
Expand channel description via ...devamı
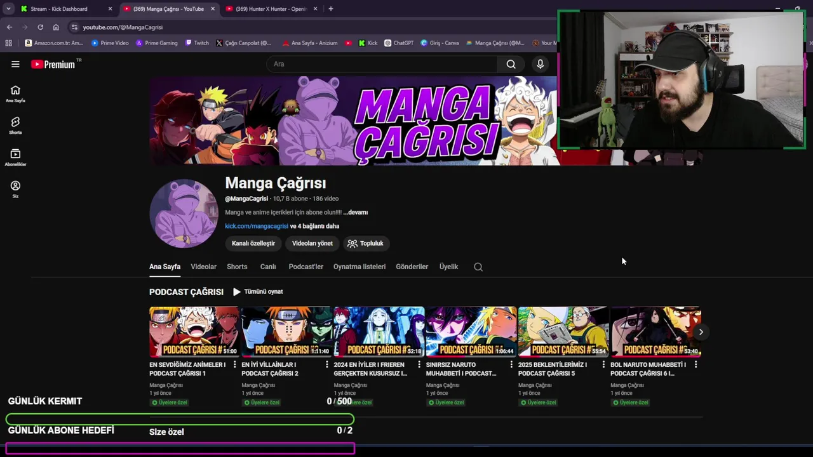point(356,213)
